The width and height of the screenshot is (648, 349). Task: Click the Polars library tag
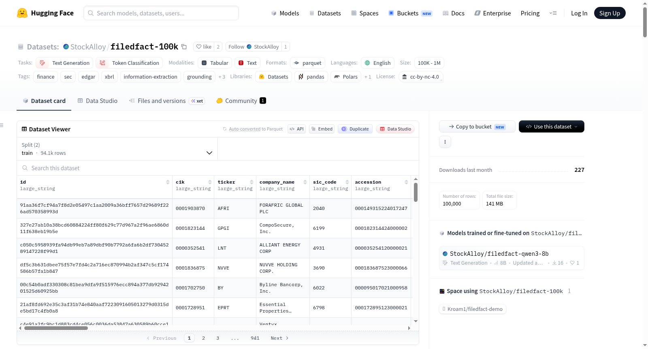(346, 77)
